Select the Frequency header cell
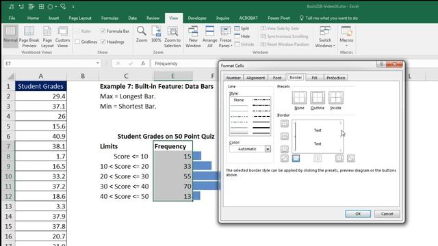The height and width of the screenshot is (246, 438). click(173, 146)
